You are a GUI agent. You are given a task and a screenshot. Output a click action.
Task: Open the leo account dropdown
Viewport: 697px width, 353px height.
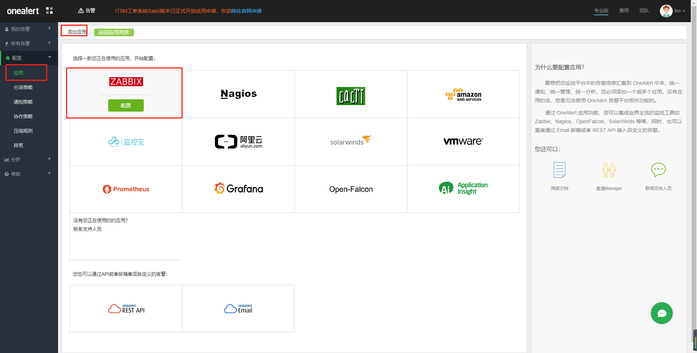[x=680, y=11]
